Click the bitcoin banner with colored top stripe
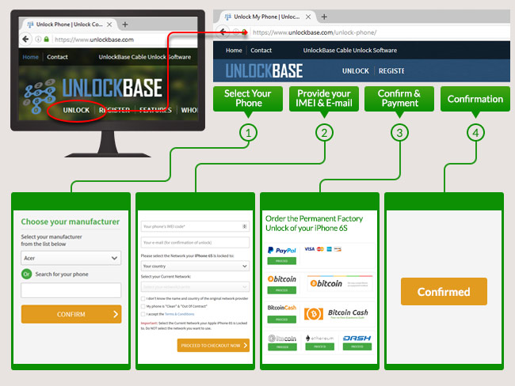Screen dimensions: 515x386 click(x=341, y=283)
